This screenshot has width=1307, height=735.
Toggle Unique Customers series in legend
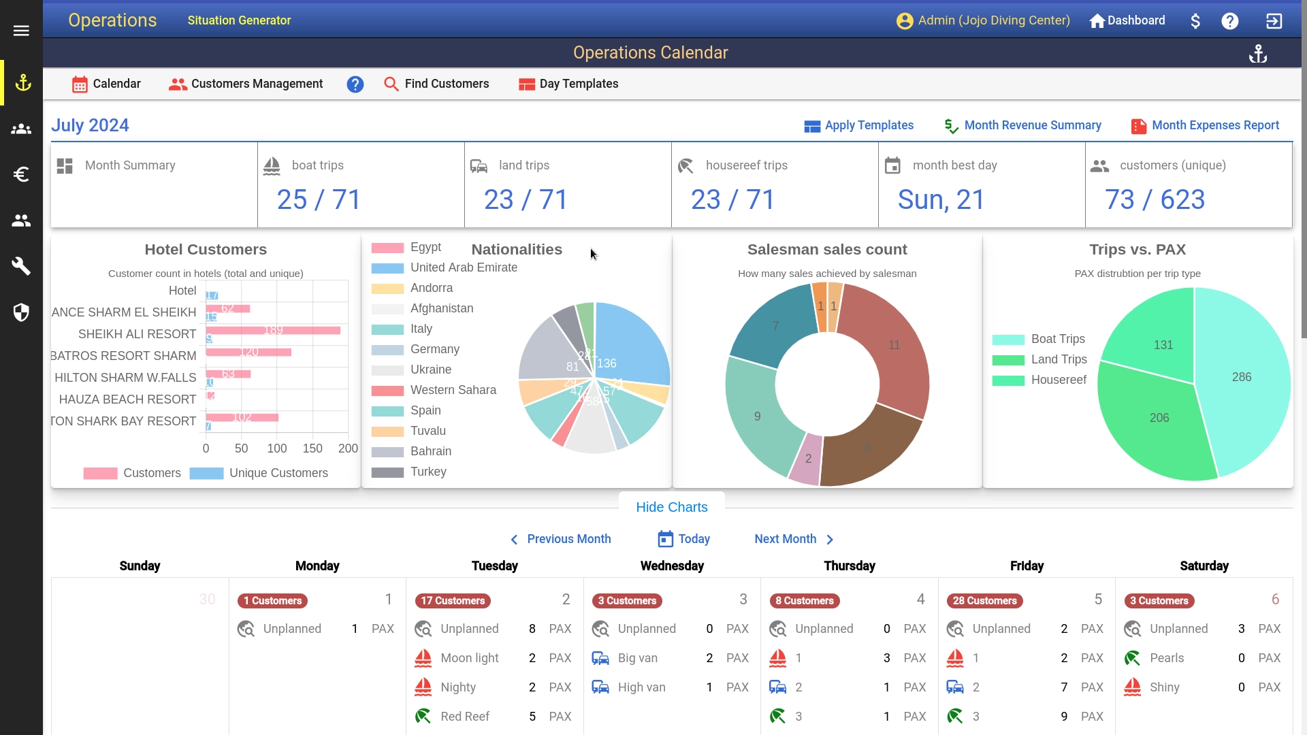(x=259, y=473)
